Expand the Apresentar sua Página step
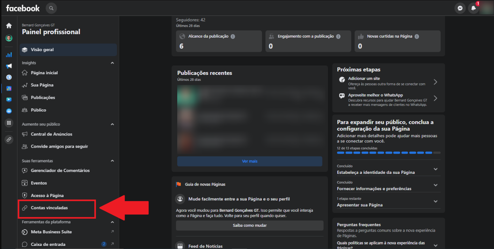 click(435, 202)
